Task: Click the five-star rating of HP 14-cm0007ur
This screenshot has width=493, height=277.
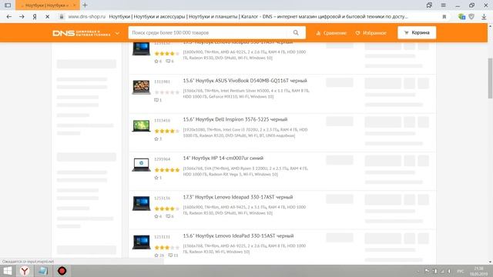Action: coord(167,170)
